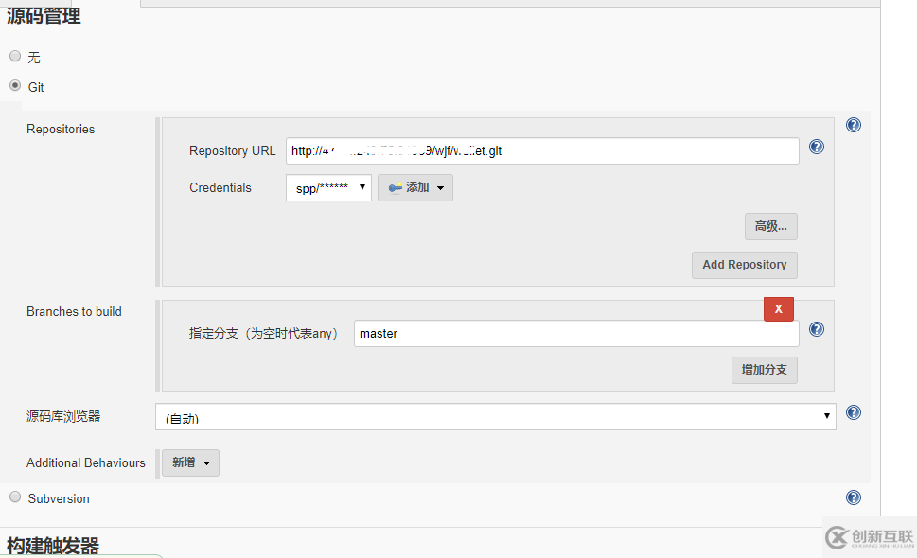The image size is (917, 558).
Task: Click the Add Repository button
Action: point(745,265)
